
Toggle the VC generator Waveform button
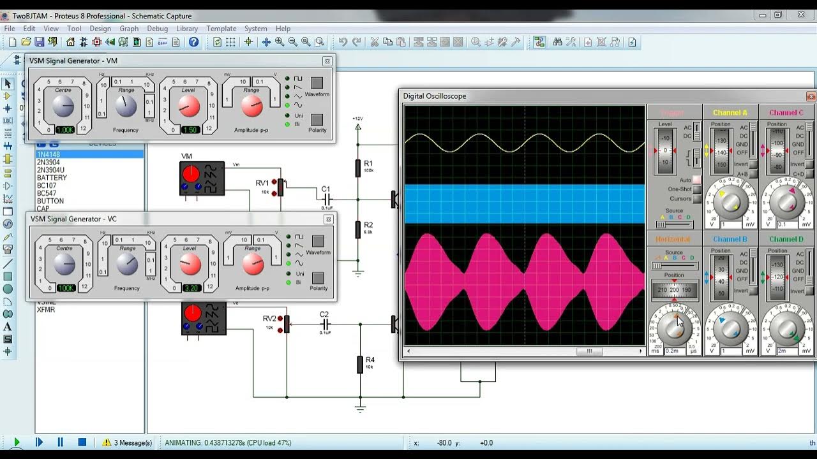click(318, 241)
